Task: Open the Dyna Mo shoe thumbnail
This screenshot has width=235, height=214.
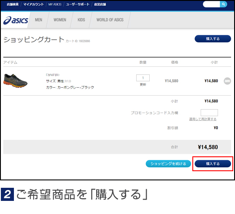Action: coord(15,81)
